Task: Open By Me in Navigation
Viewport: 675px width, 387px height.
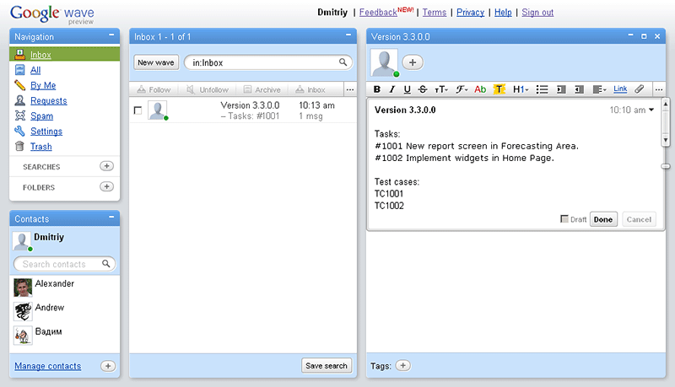Action: click(43, 85)
